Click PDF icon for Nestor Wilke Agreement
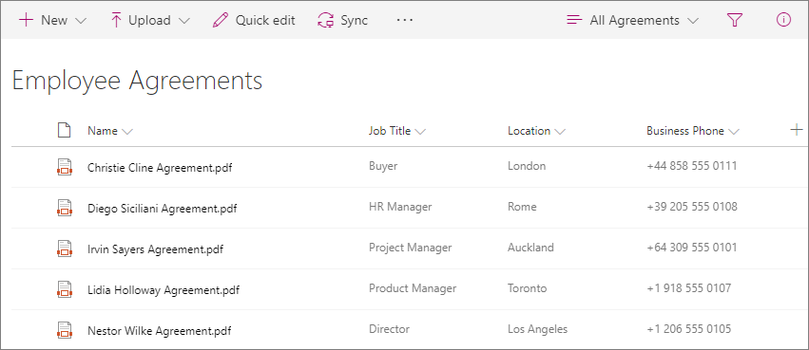809x350 pixels. coord(64,329)
